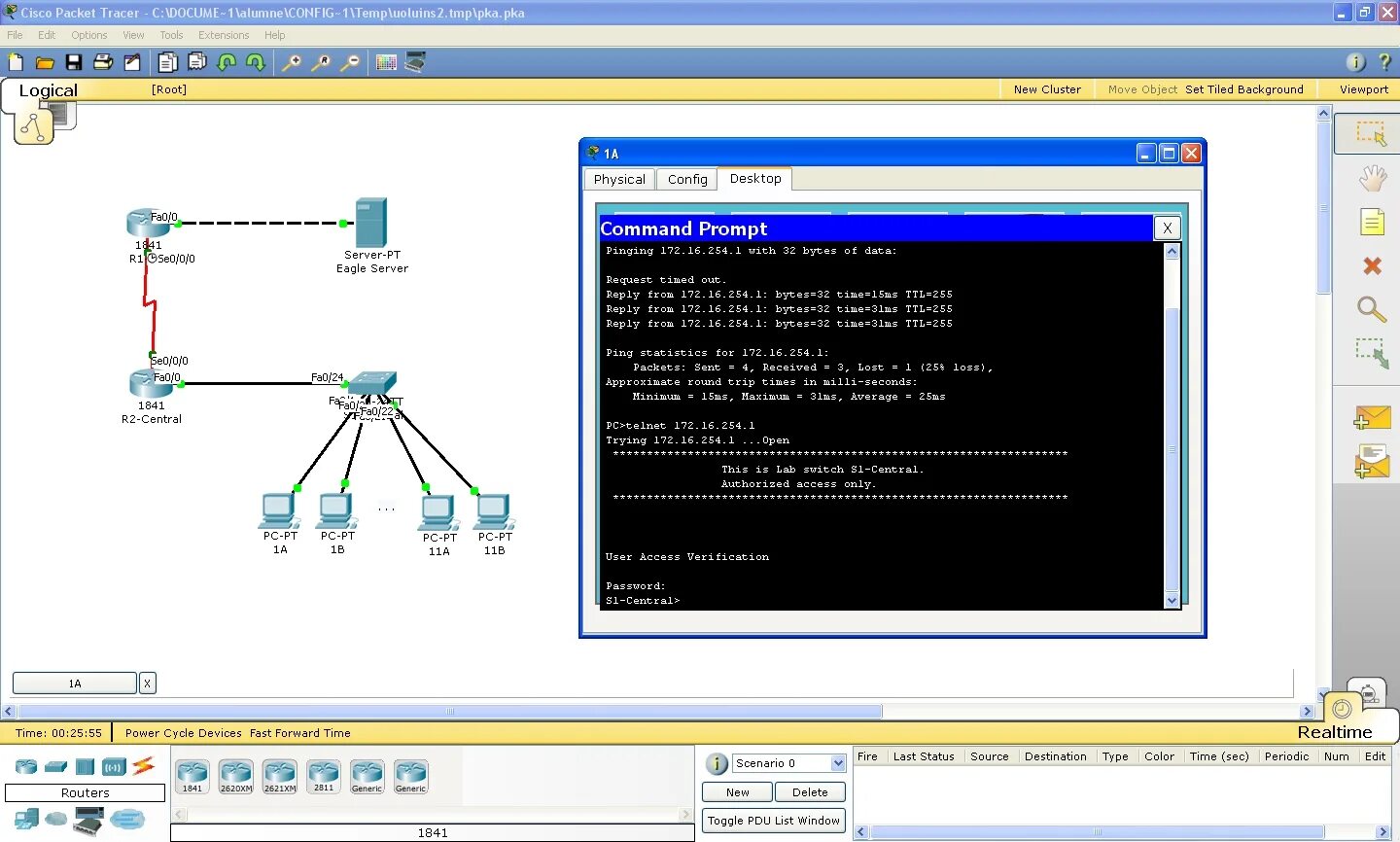Click Toggle PDU List Window button
Screen dimensions: 1400x842
774,821
